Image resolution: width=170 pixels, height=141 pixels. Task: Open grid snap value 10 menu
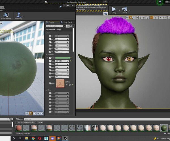[x=147, y=17]
